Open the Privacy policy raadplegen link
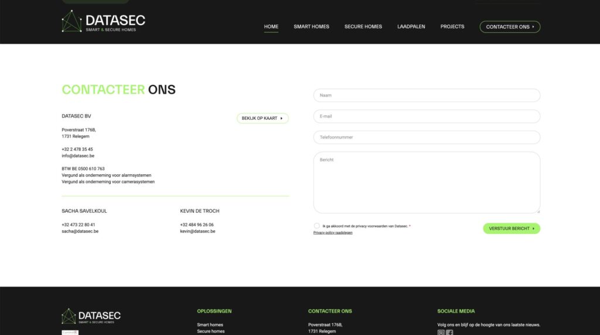 click(333, 233)
